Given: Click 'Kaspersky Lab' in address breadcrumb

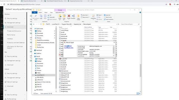Looking at the screenshot, I should tap(77, 24).
